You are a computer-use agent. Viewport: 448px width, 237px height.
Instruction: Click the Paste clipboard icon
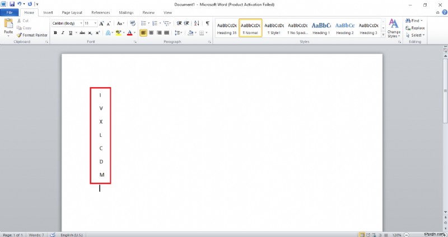click(x=8, y=24)
